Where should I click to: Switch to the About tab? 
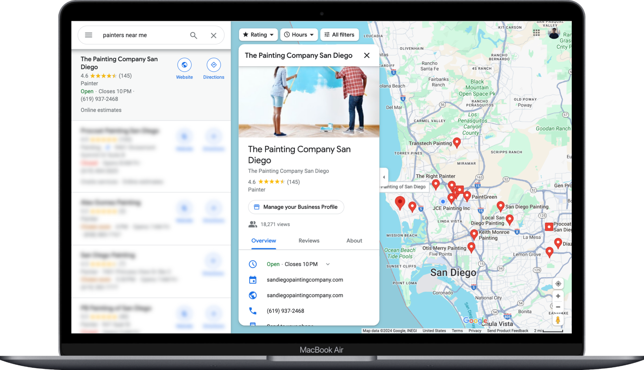pyautogui.click(x=354, y=241)
